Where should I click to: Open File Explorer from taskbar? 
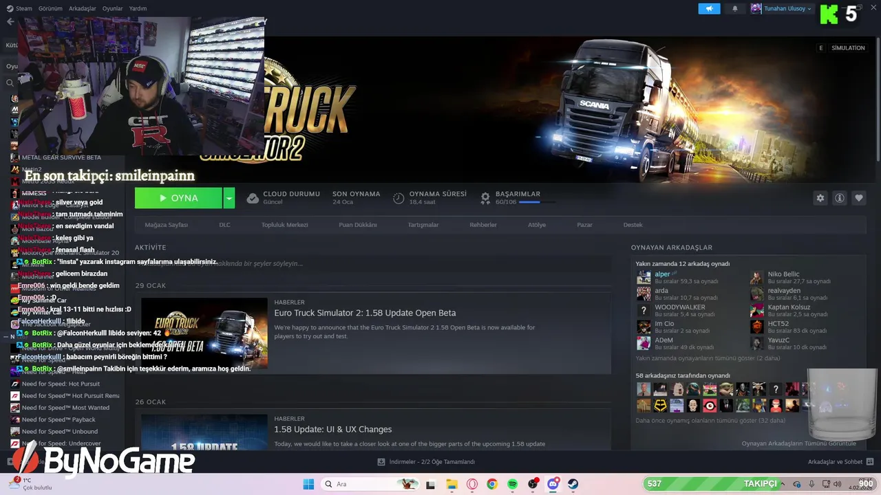(452, 484)
